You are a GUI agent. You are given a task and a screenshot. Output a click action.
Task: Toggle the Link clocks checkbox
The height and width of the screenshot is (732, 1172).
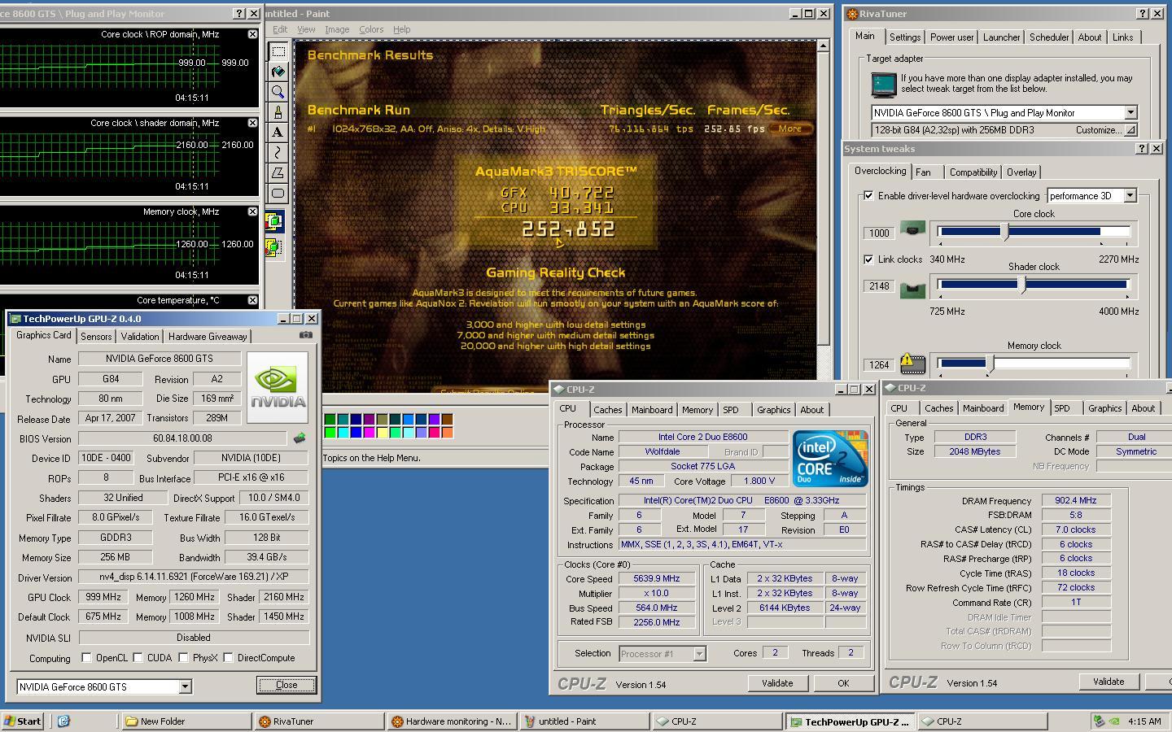tap(868, 259)
